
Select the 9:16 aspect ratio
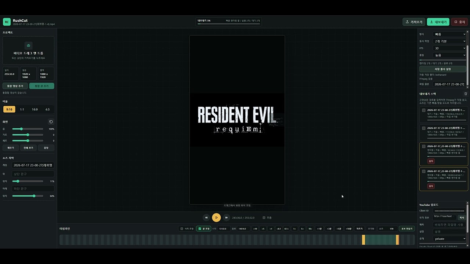9,109
